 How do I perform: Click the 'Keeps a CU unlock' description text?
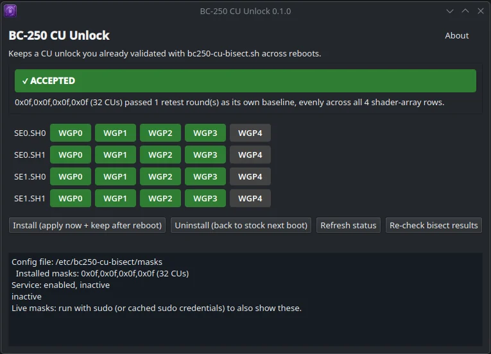pyautogui.click(x=165, y=53)
